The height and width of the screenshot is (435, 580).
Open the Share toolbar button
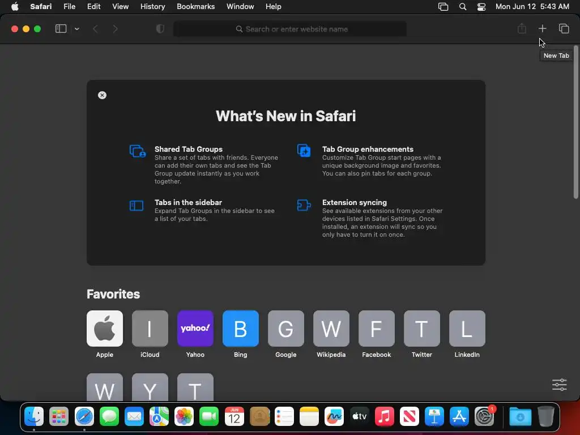(x=522, y=28)
